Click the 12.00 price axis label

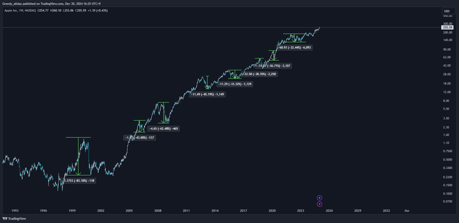pos(447,92)
